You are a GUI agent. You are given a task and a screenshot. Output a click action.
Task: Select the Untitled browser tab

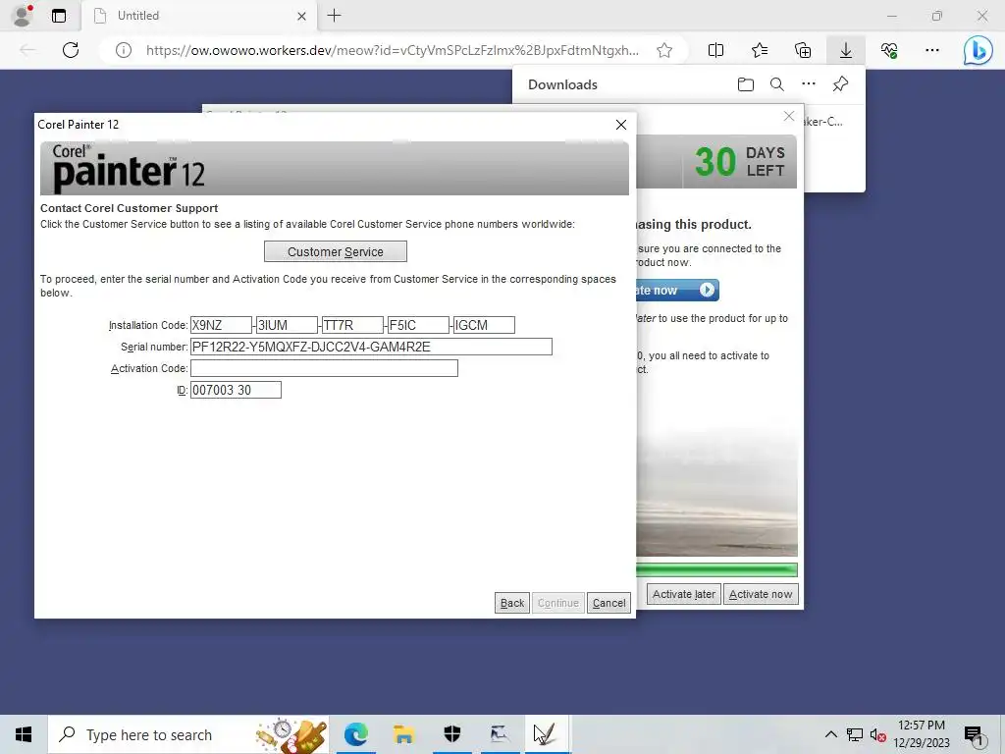tap(198, 16)
